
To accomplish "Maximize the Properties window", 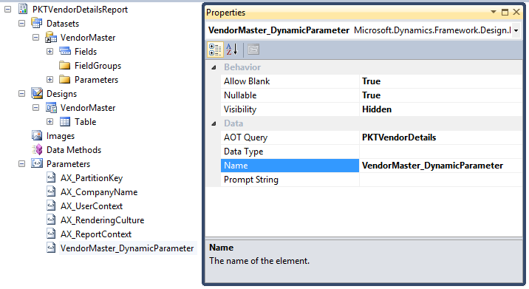I will click(505, 12).
